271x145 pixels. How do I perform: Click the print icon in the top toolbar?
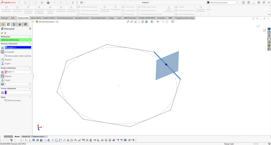click(48, 2)
